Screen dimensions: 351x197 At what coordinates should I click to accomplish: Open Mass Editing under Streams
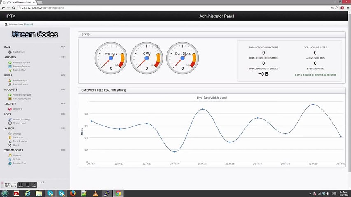tap(19, 70)
